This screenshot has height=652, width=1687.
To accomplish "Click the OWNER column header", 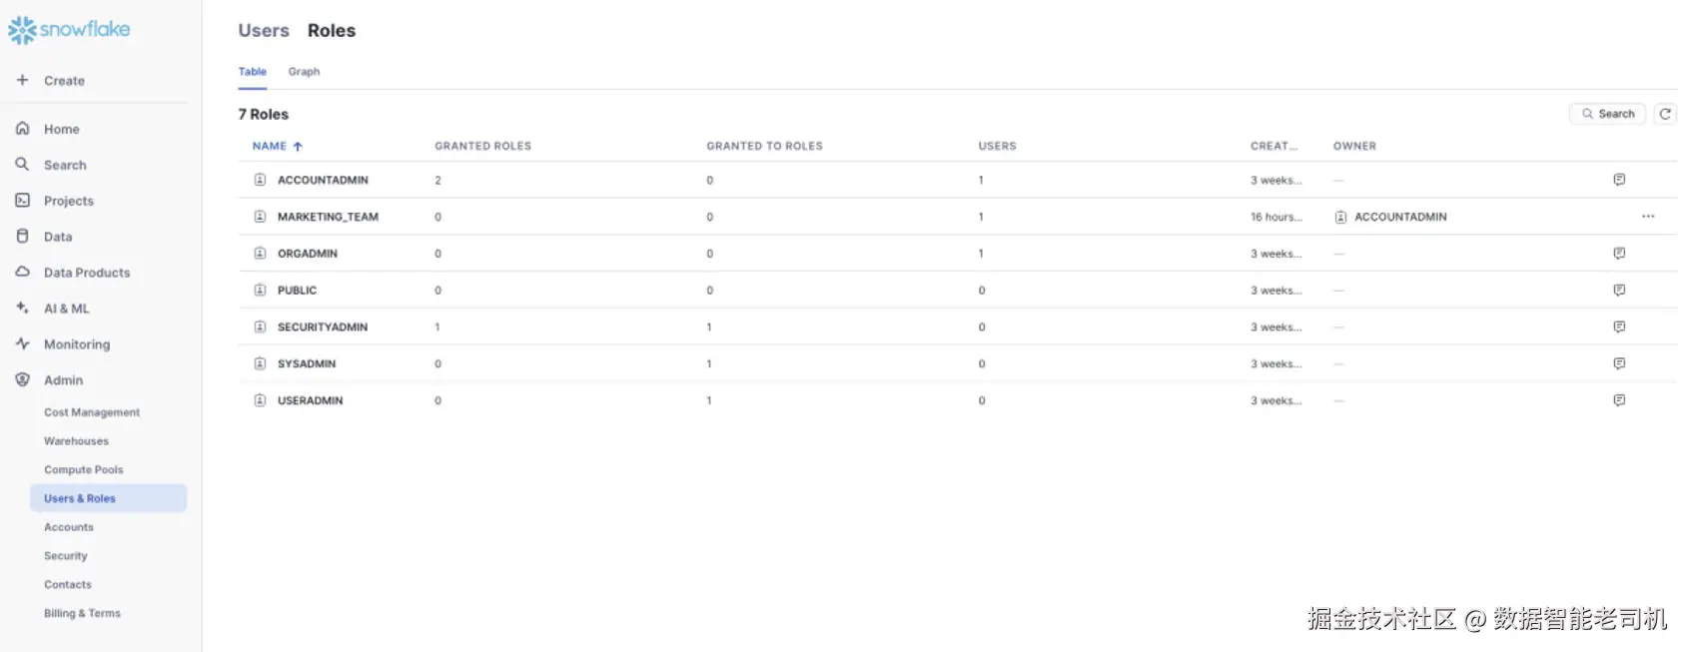I will tap(1354, 146).
